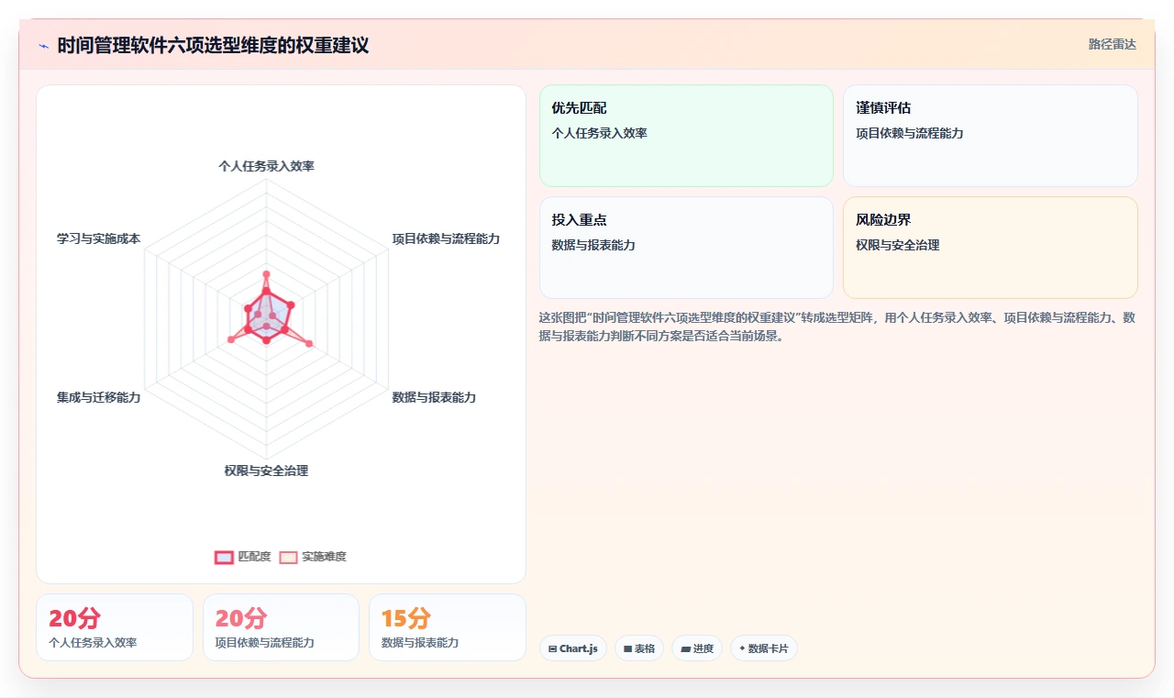Click the Chart.js tag chip
1174x698 pixels.
coord(572,648)
